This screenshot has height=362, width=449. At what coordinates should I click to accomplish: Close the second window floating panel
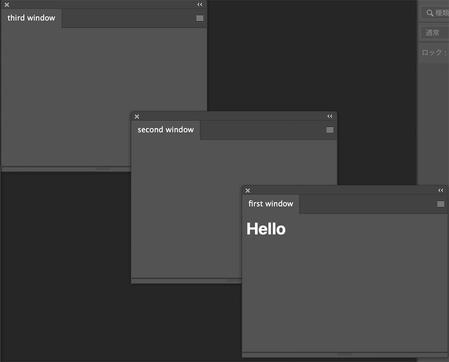[137, 116]
